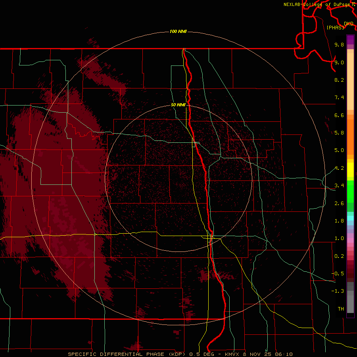Click the 2.6 value on the color scale
This screenshot has width=357, height=357.
coord(339,203)
